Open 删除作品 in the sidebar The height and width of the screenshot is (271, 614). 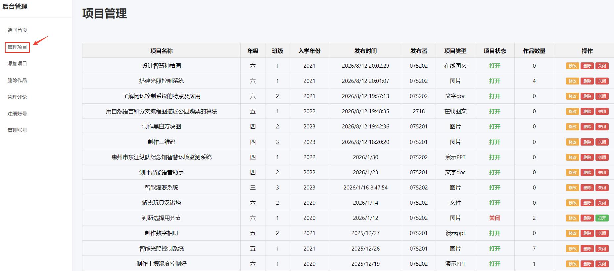[17, 80]
